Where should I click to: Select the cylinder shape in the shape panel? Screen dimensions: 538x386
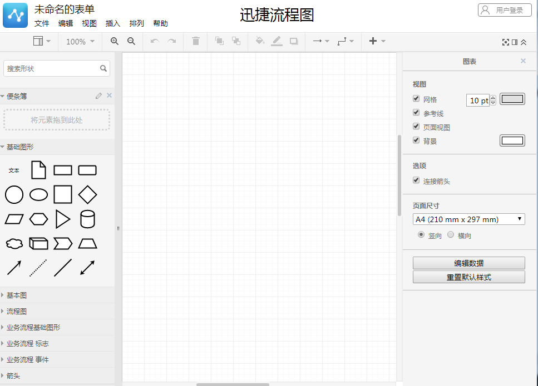[87, 219]
